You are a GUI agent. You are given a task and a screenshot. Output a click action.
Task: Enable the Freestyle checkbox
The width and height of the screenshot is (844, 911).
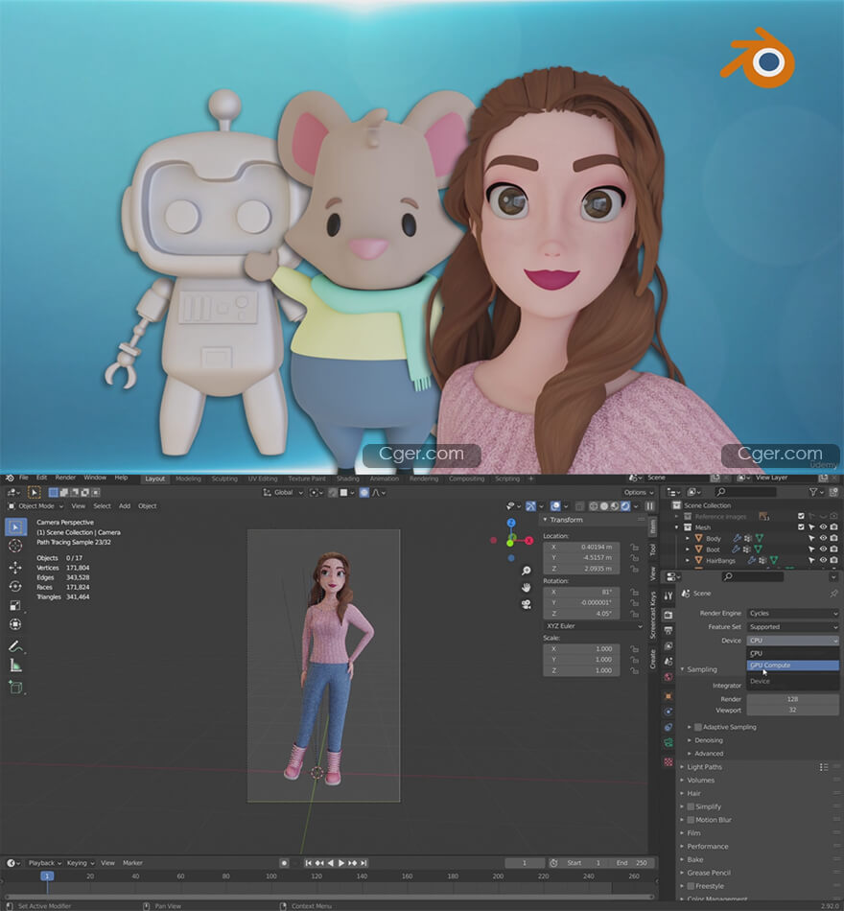coord(691,886)
